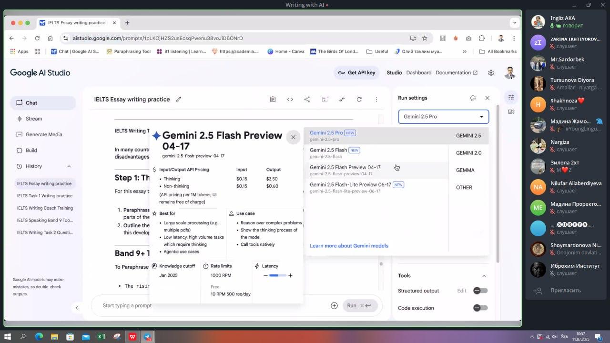Click the camera extension icon in Chrome's toolbar

pyautogui.click(x=468, y=38)
